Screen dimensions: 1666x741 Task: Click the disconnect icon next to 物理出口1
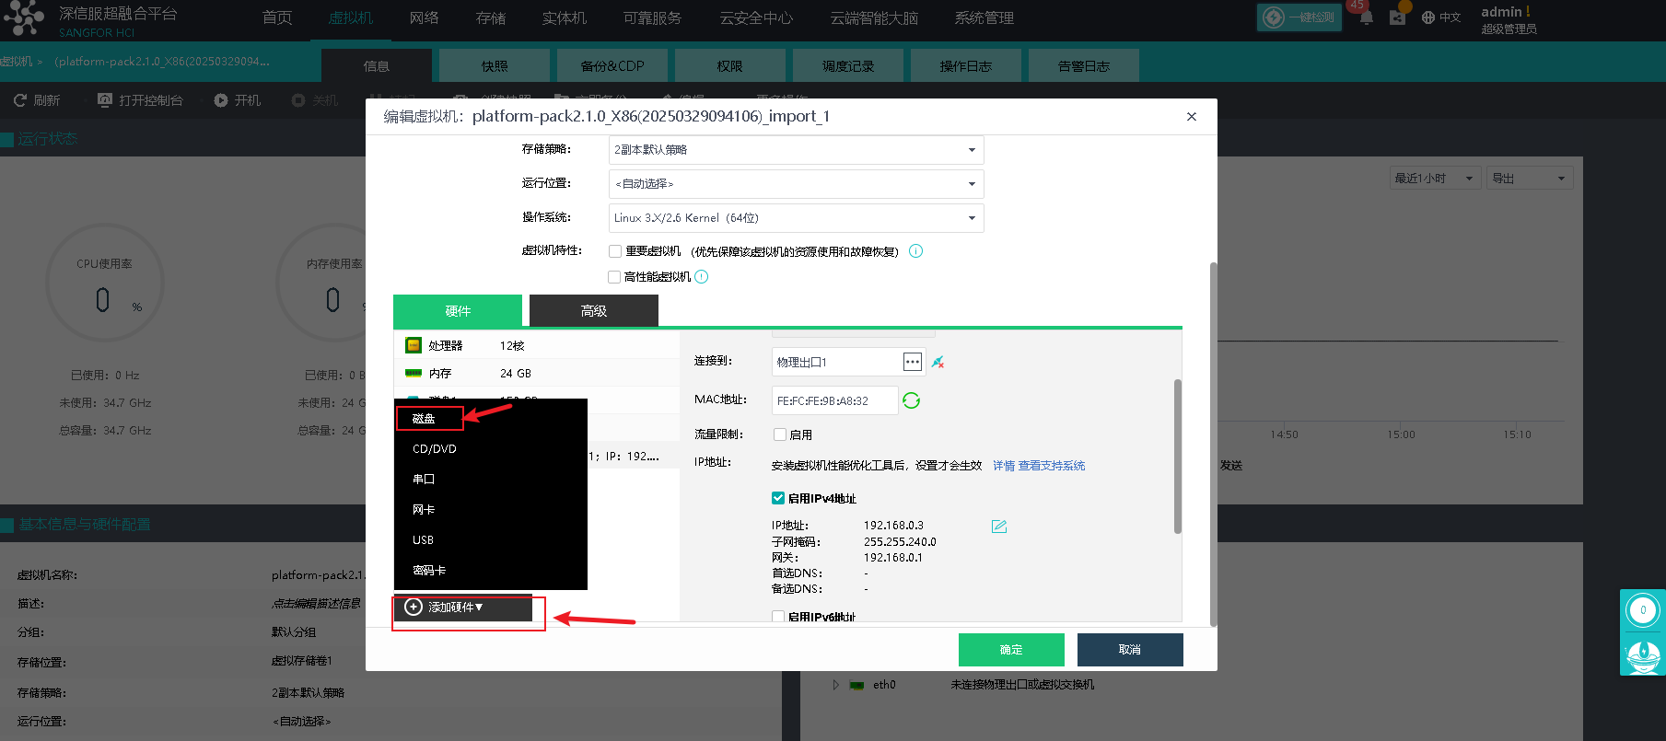938,362
